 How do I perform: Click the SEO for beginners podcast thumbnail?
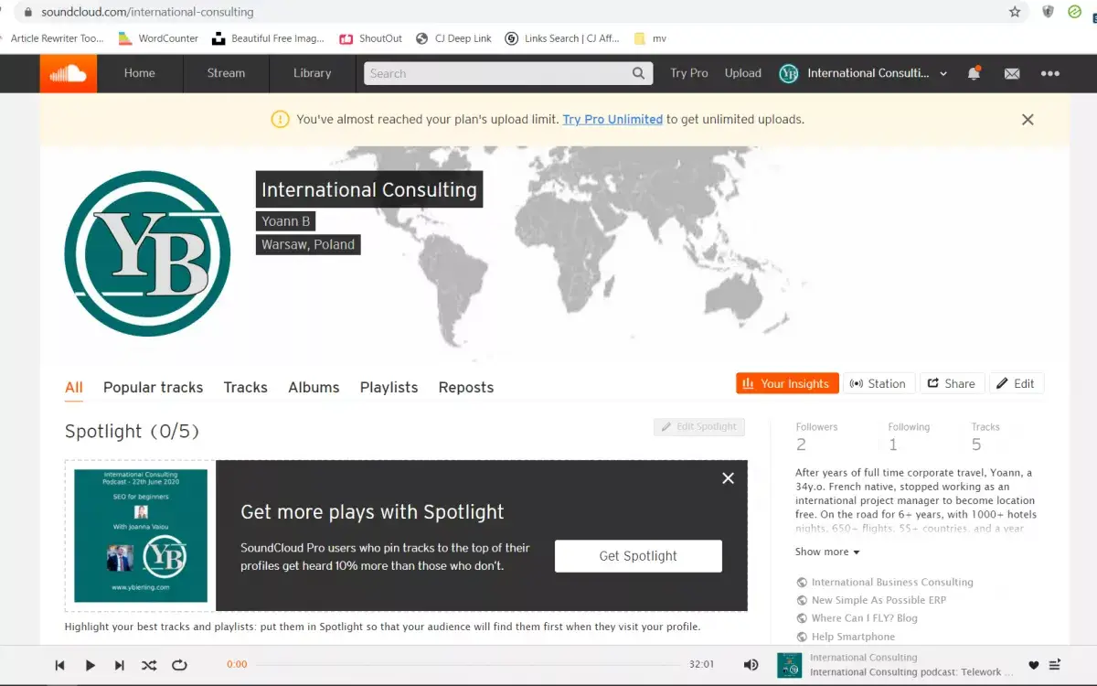[141, 535]
